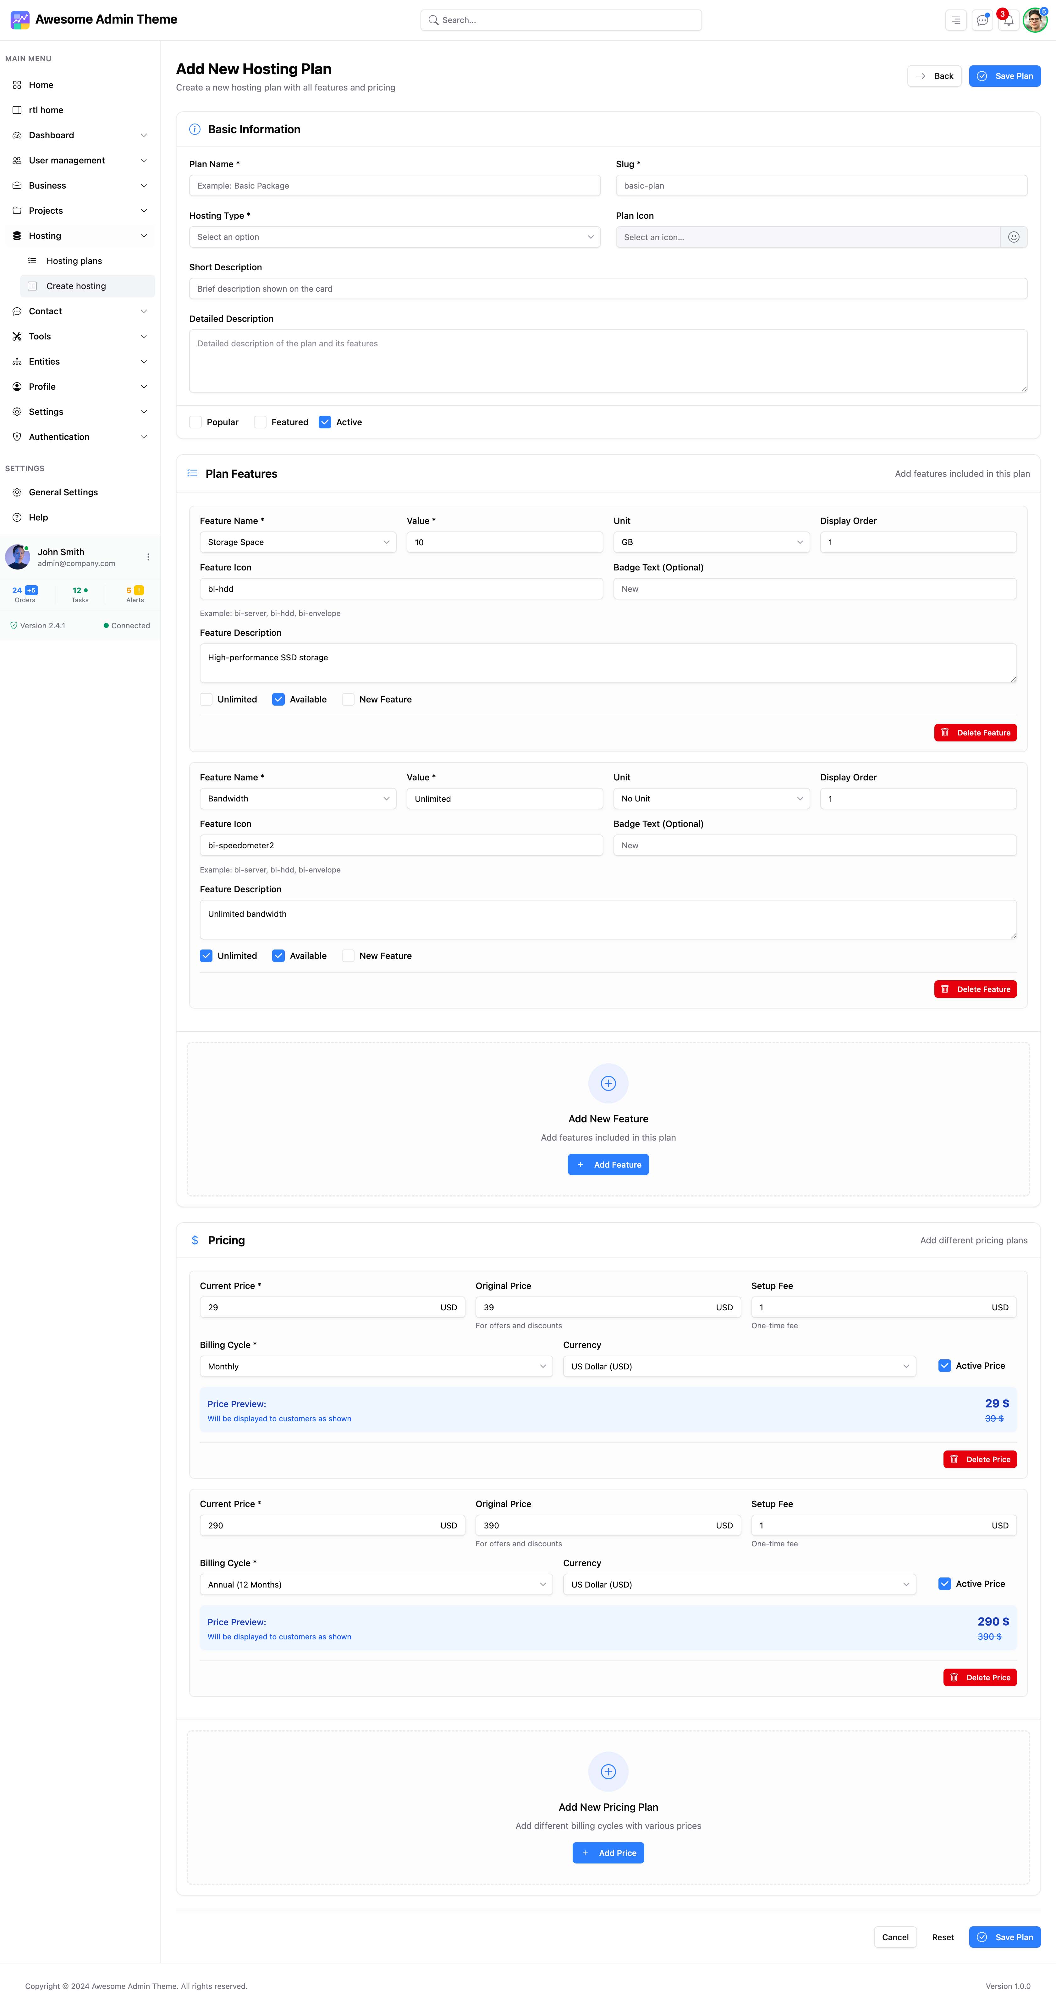Expand the Dashboard sidebar menu
Screen dimensions: 1056x2009
(x=80, y=135)
